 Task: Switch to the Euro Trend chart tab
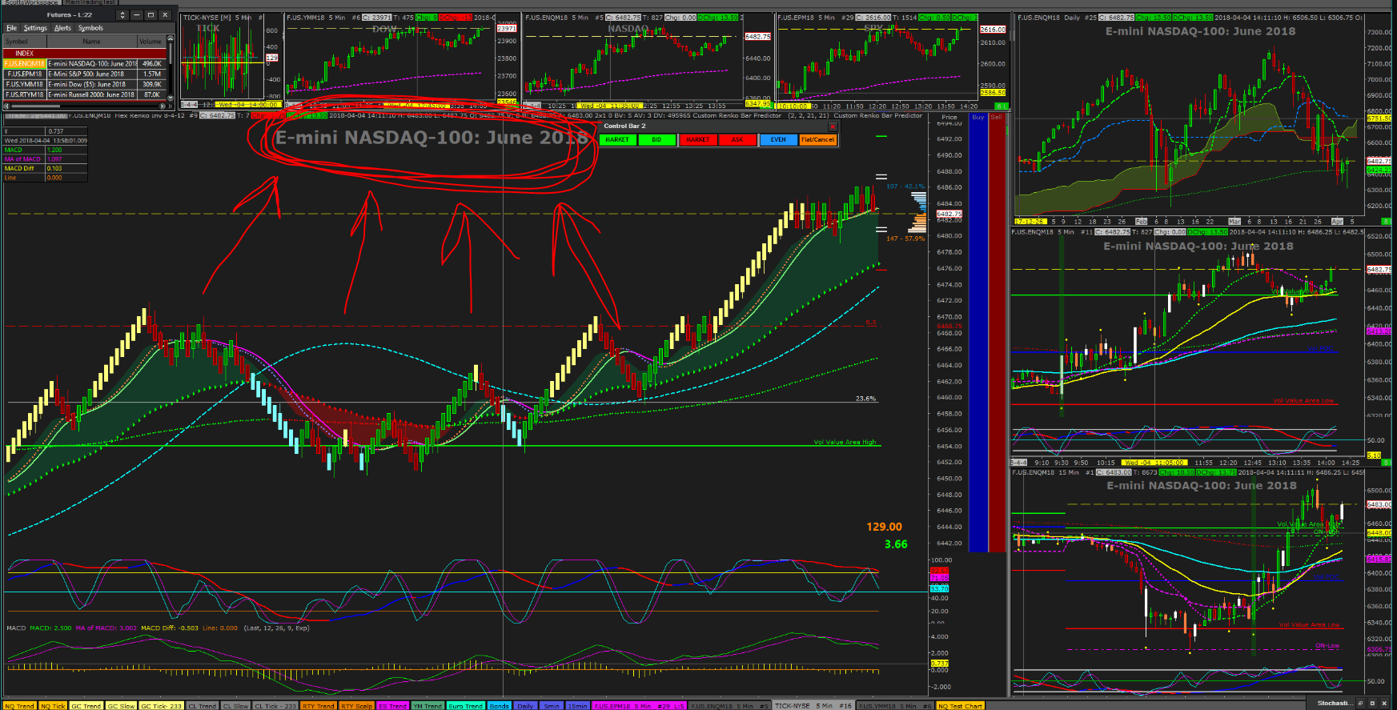click(466, 706)
